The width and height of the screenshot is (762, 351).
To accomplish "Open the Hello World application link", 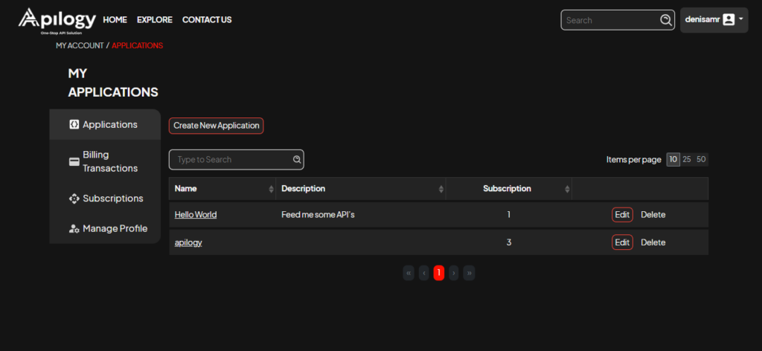I will pyautogui.click(x=196, y=215).
